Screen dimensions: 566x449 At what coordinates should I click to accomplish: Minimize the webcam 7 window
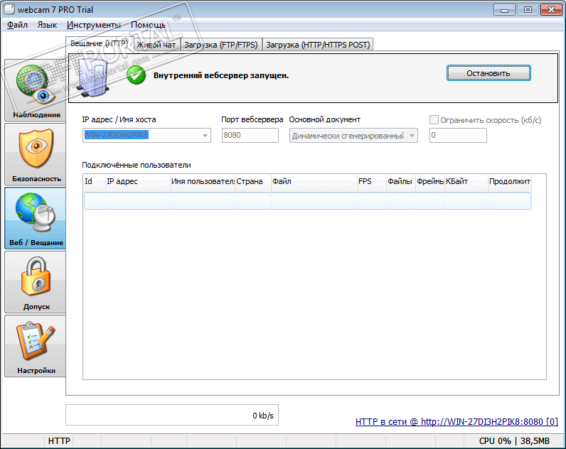(504, 10)
